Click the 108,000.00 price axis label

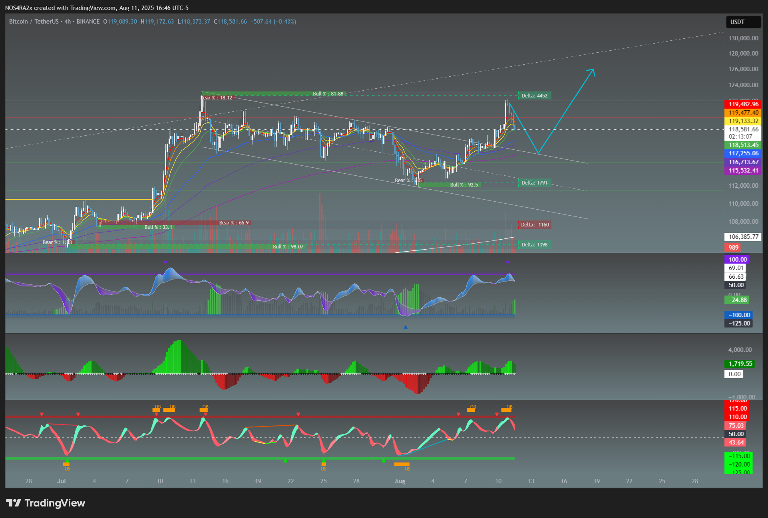[x=743, y=222]
